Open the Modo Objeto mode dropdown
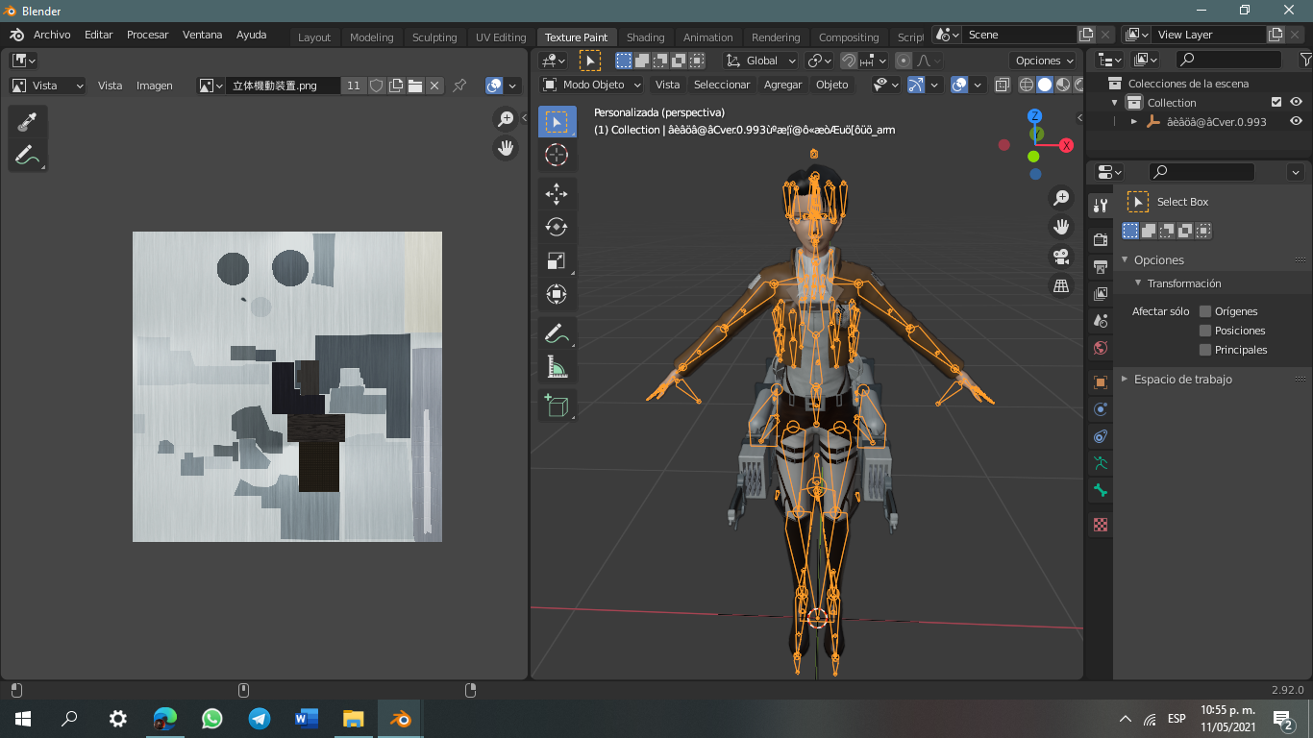 (x=592, y=85)
